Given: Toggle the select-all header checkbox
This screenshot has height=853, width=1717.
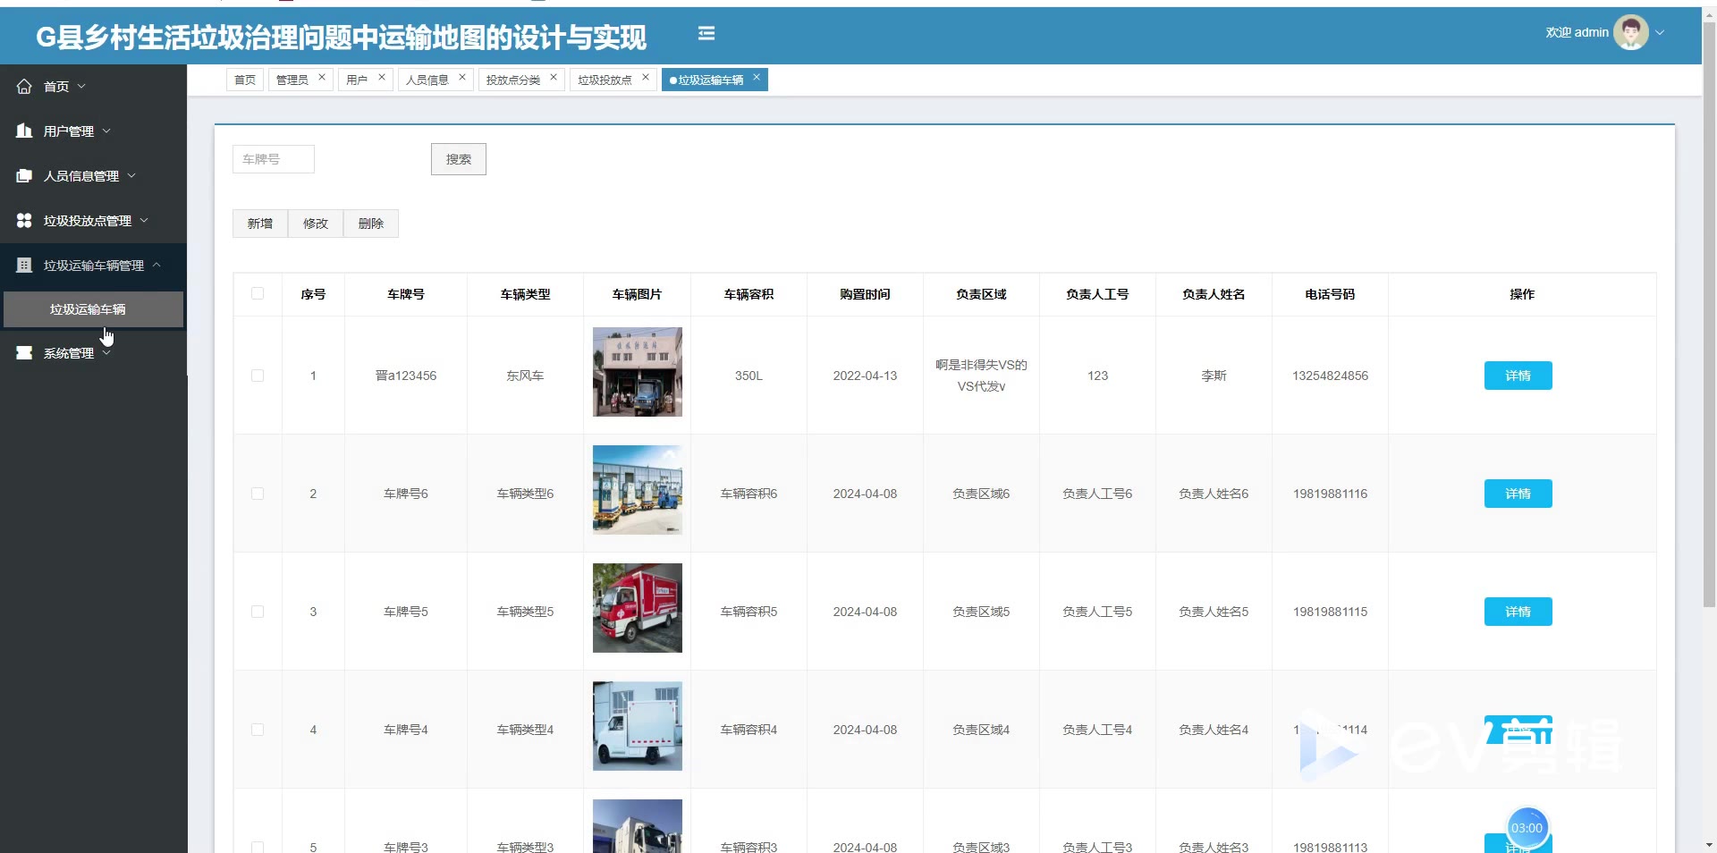Looking at the screenshot, I should click(258, 293).
